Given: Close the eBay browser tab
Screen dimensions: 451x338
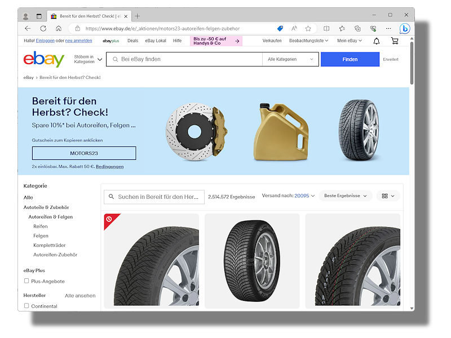Looking at the screenshot, I should pyautogui.click(x=126, y=16).
